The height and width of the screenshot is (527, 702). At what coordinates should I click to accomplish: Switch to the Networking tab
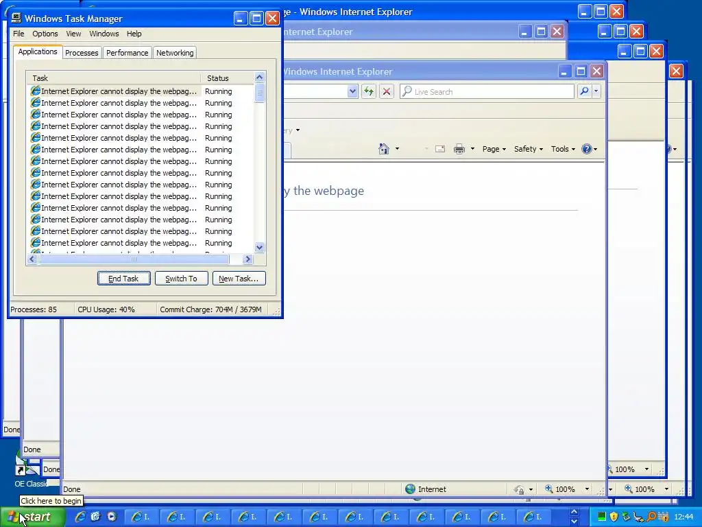click(175, 53)
